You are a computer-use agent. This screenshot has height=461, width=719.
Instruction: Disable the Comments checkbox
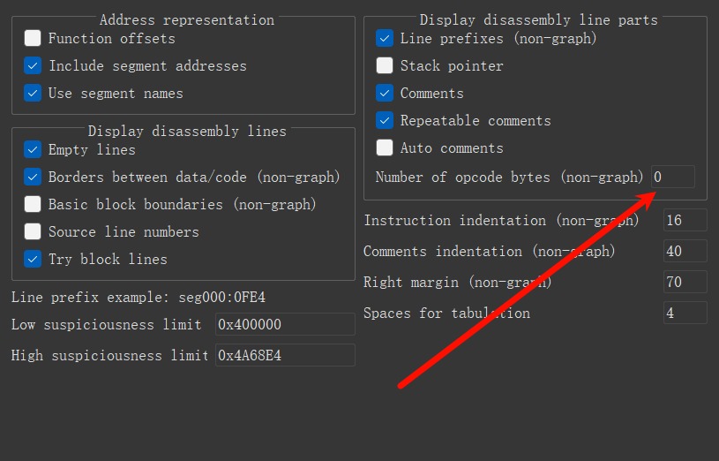(385, 94)
